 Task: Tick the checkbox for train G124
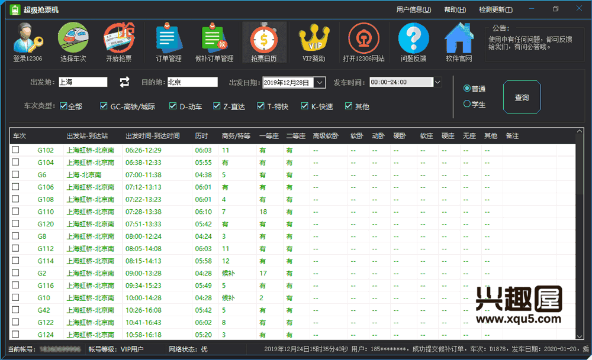[x=15, y=334]
